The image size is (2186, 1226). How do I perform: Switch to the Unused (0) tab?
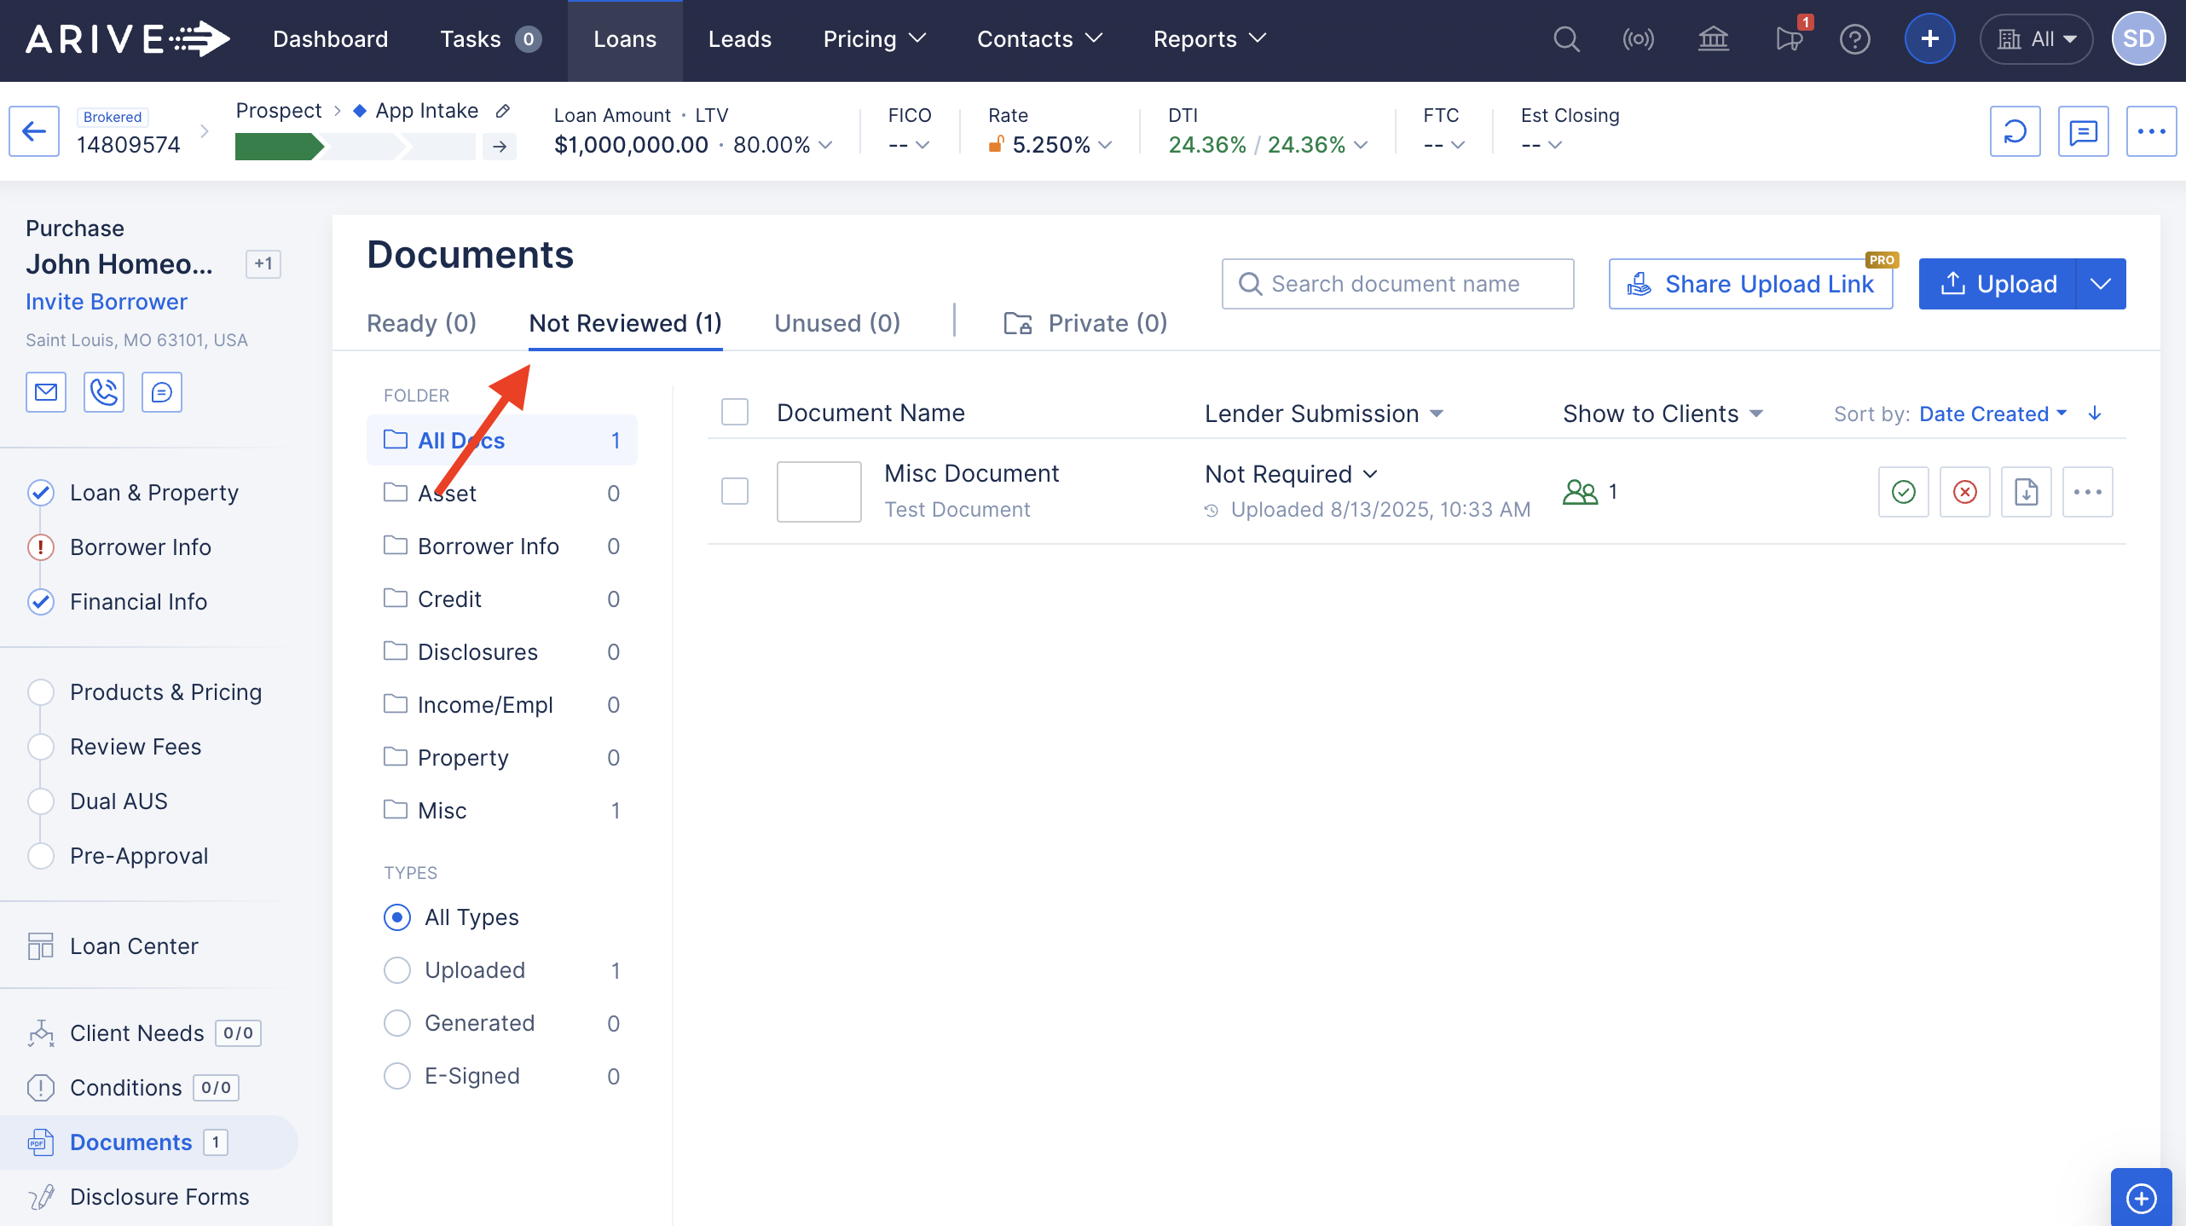[836, 323]
